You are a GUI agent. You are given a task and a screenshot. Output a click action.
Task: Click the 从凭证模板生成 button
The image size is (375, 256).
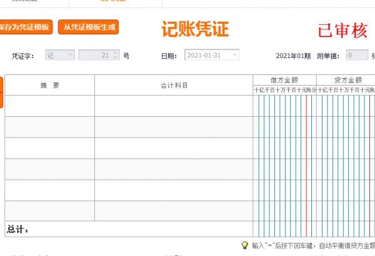point(88,27)
